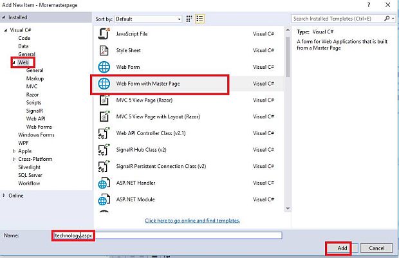
Task: Open the help question mark button
Action: click(369, 5)
